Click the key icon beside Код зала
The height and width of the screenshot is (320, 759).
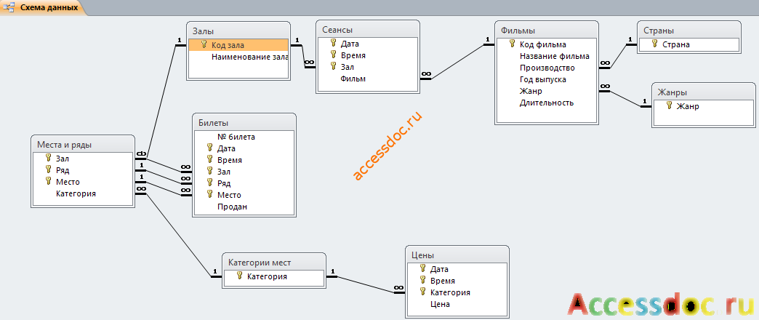[204, 44]
